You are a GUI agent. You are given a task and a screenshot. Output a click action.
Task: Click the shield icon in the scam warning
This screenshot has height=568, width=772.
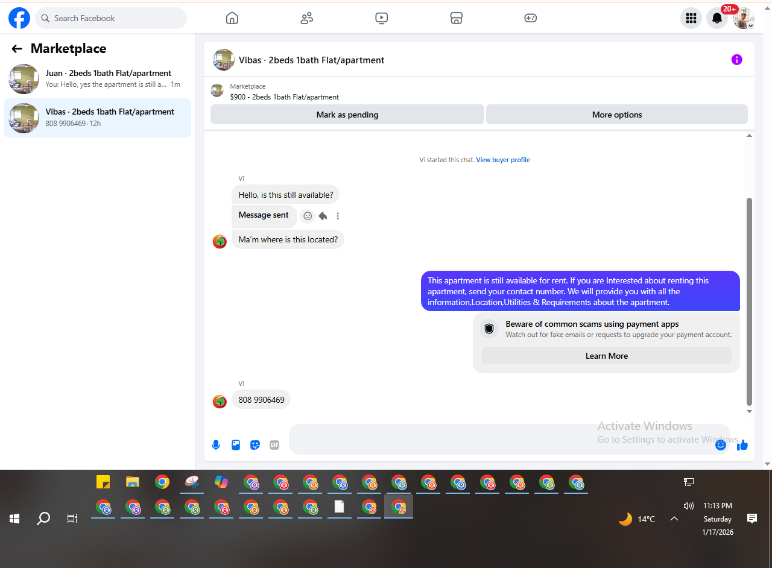489,329
